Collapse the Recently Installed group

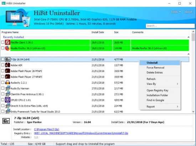(189, 37)
